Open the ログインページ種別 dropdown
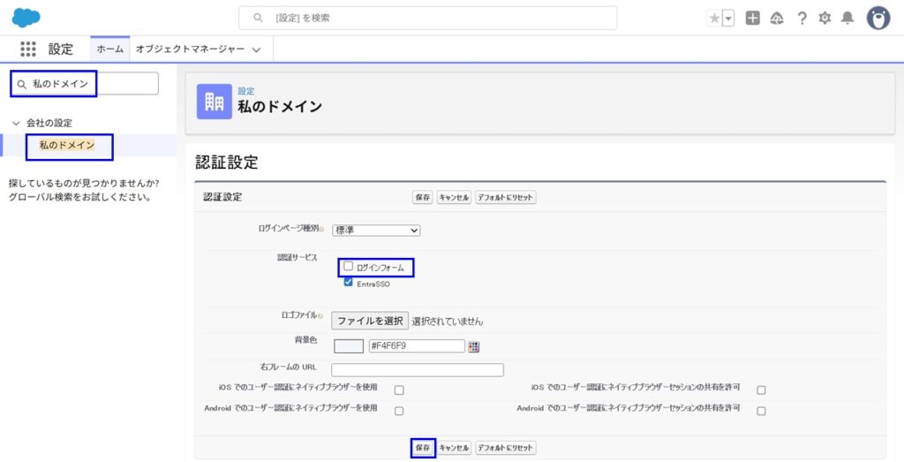Viewport: 904px width, 462px height. (376, 231)
